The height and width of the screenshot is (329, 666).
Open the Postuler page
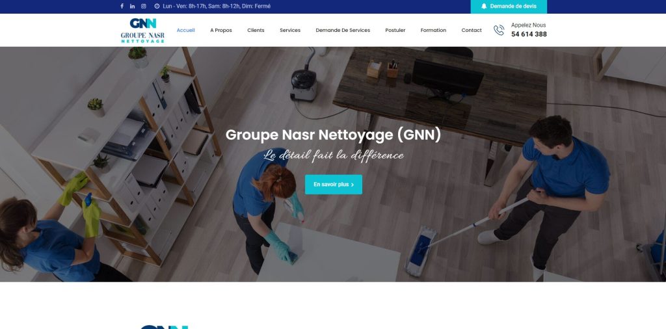click(x=395, y=30)
